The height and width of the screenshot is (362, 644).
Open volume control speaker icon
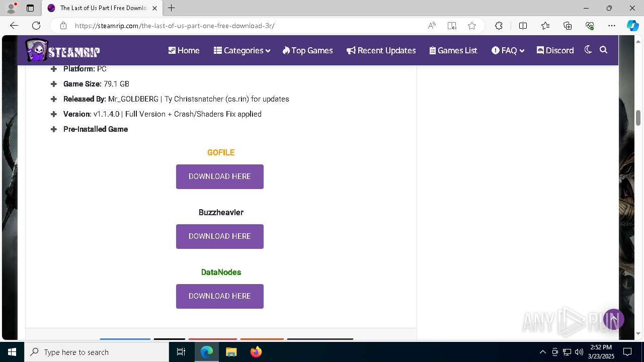(x=579, y=352)
